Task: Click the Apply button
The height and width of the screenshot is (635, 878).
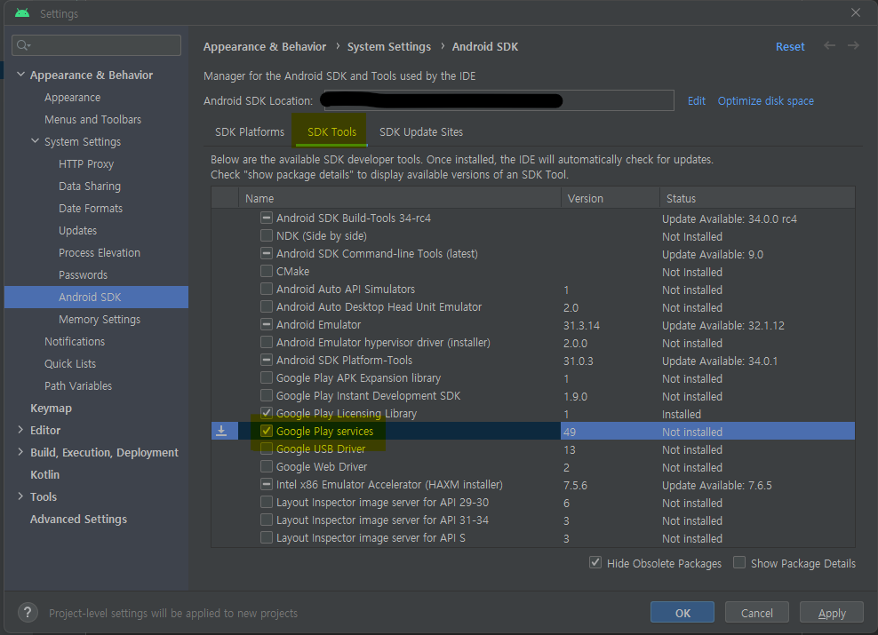Action: [832, 613]
